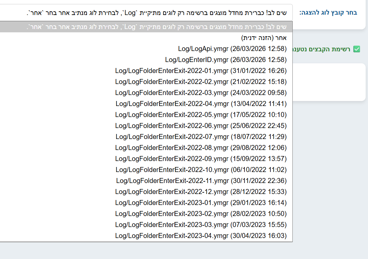Open LogFolderEnterExit-2023-01.ymgr
Viewport: 368px width, 259px height.
(x=201, y=202)
